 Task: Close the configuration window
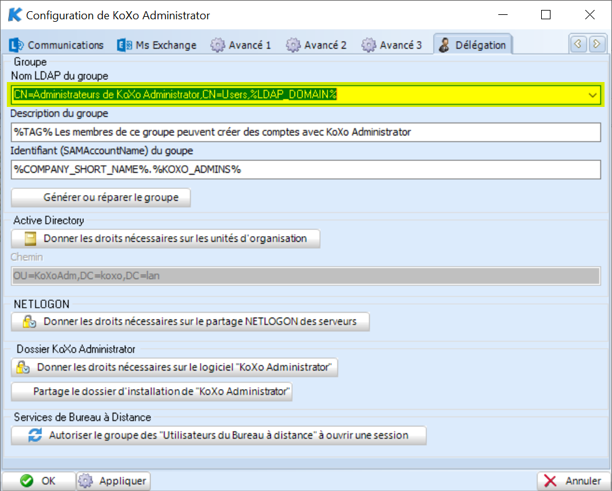click(590, 15)
